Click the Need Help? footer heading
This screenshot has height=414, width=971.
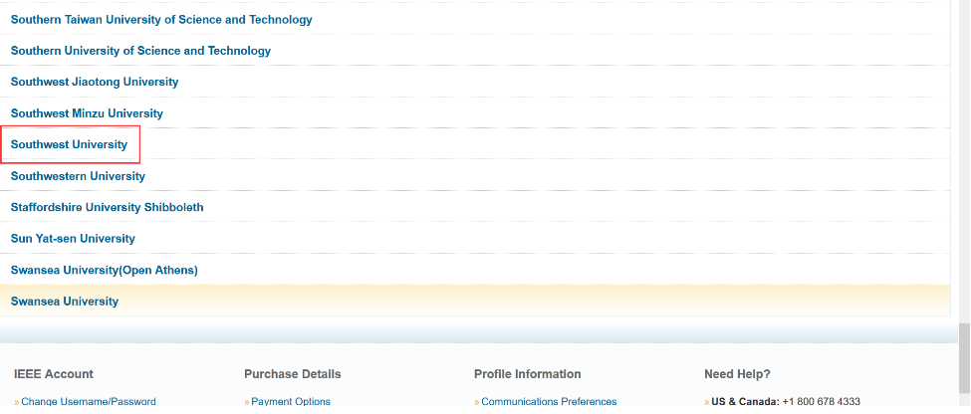click(x=737, y=374)
